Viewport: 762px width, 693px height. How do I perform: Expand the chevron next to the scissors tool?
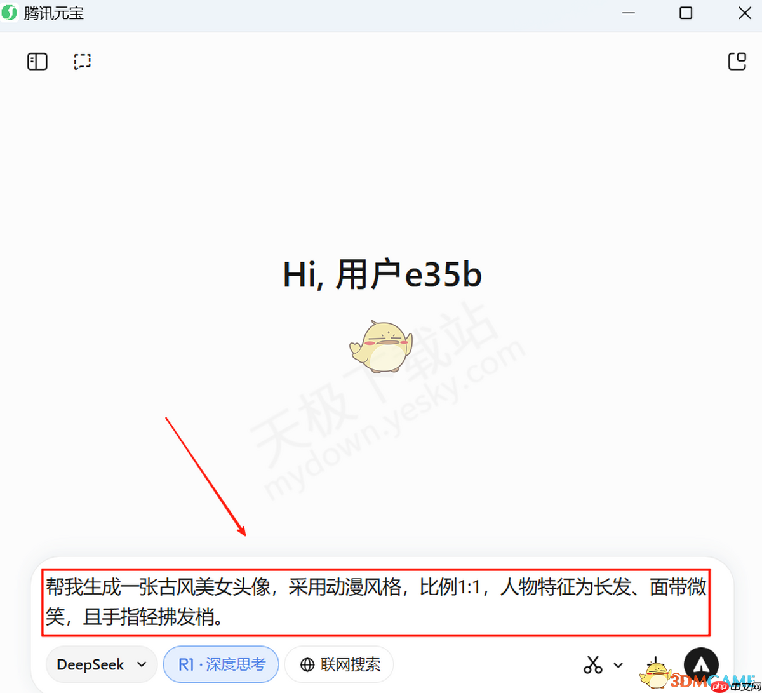618,664
